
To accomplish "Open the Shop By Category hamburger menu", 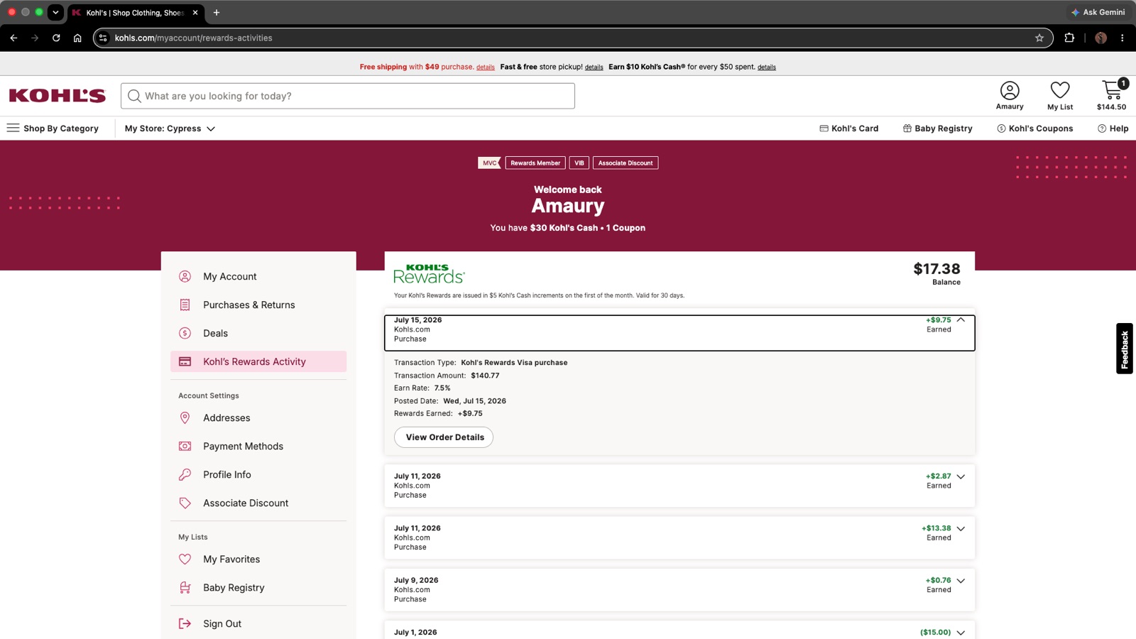I will click(13, 129).
